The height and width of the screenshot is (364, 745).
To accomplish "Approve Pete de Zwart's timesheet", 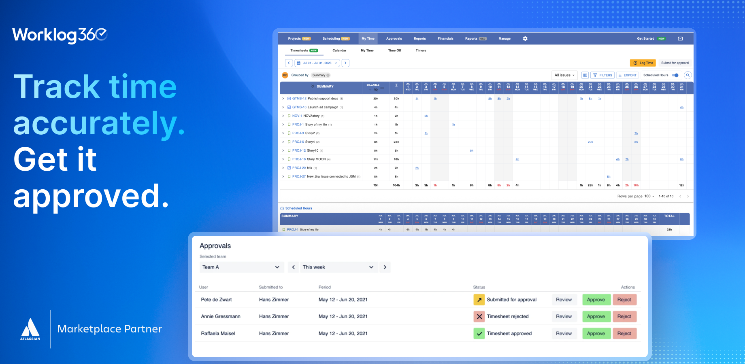I will pos(596,300).
